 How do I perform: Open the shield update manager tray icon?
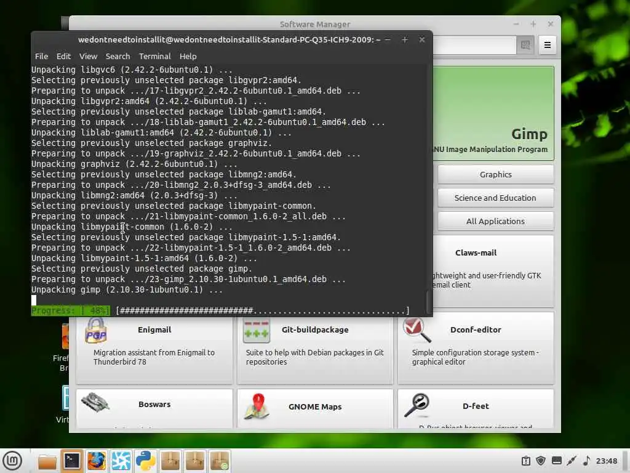pyautogui.click(x=541, y=461)
